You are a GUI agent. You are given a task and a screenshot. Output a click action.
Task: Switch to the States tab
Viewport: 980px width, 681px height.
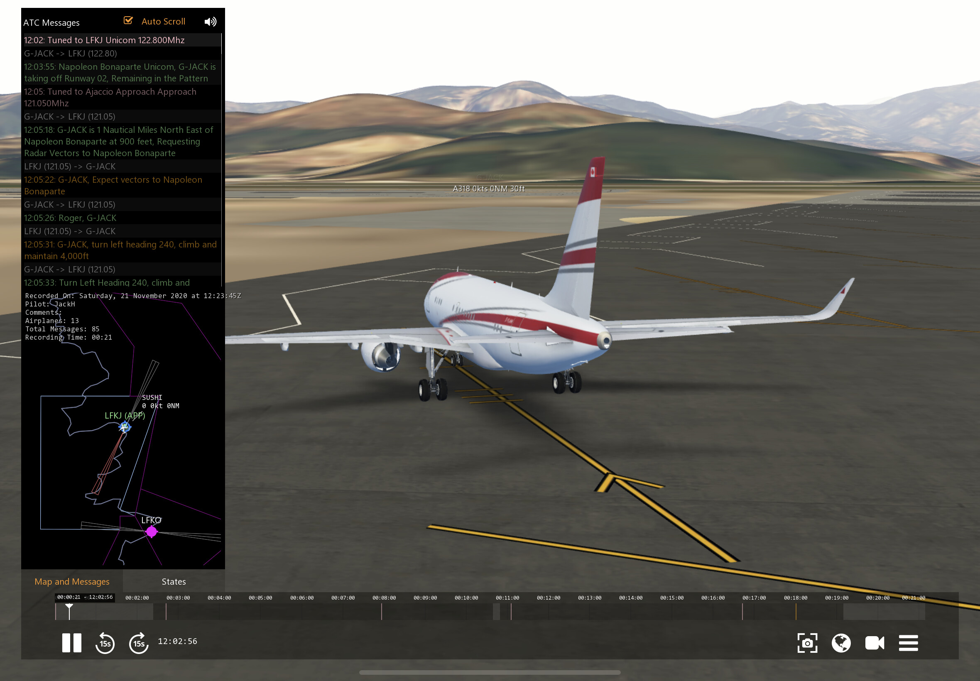[x=174, y=581]
